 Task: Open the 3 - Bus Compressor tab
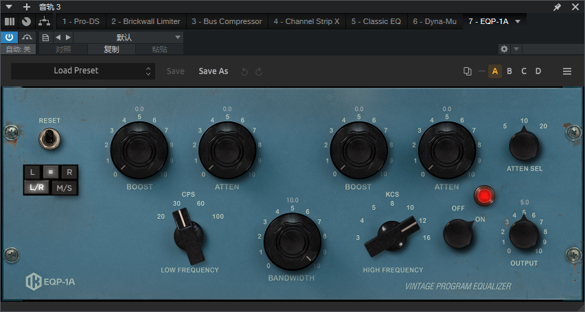[x=227, y=22]
